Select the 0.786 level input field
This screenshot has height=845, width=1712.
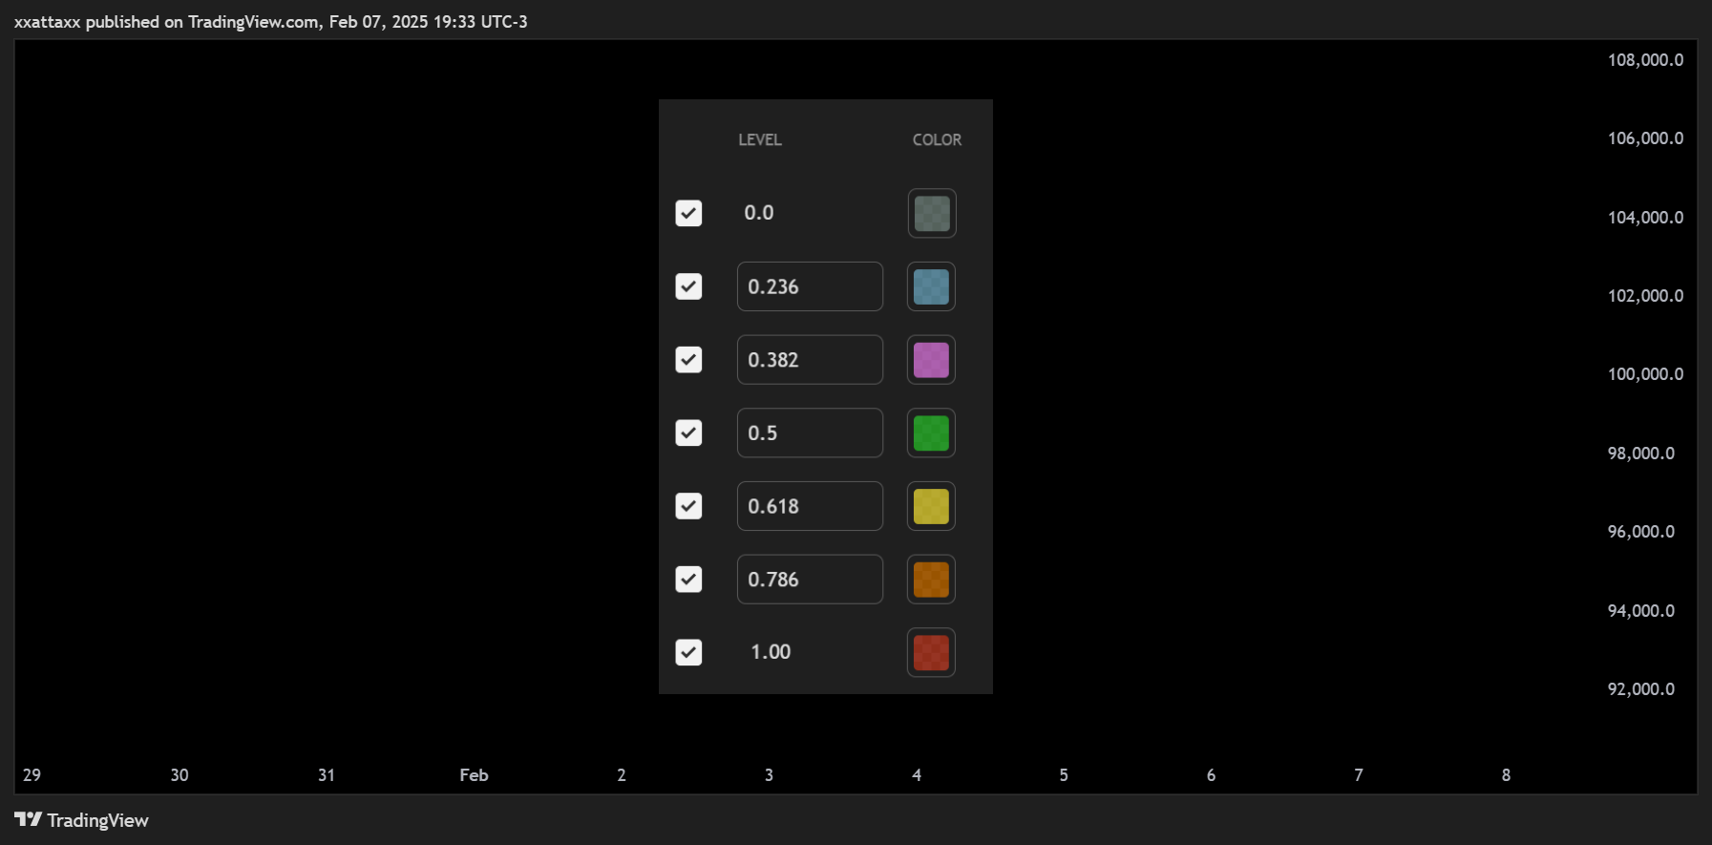tap(810, 580)
